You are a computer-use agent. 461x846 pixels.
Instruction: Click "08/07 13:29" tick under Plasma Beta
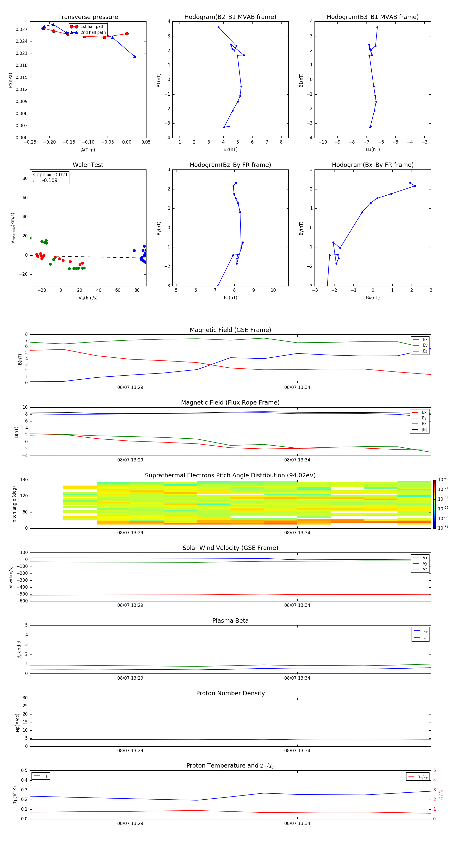coord(130,678)
